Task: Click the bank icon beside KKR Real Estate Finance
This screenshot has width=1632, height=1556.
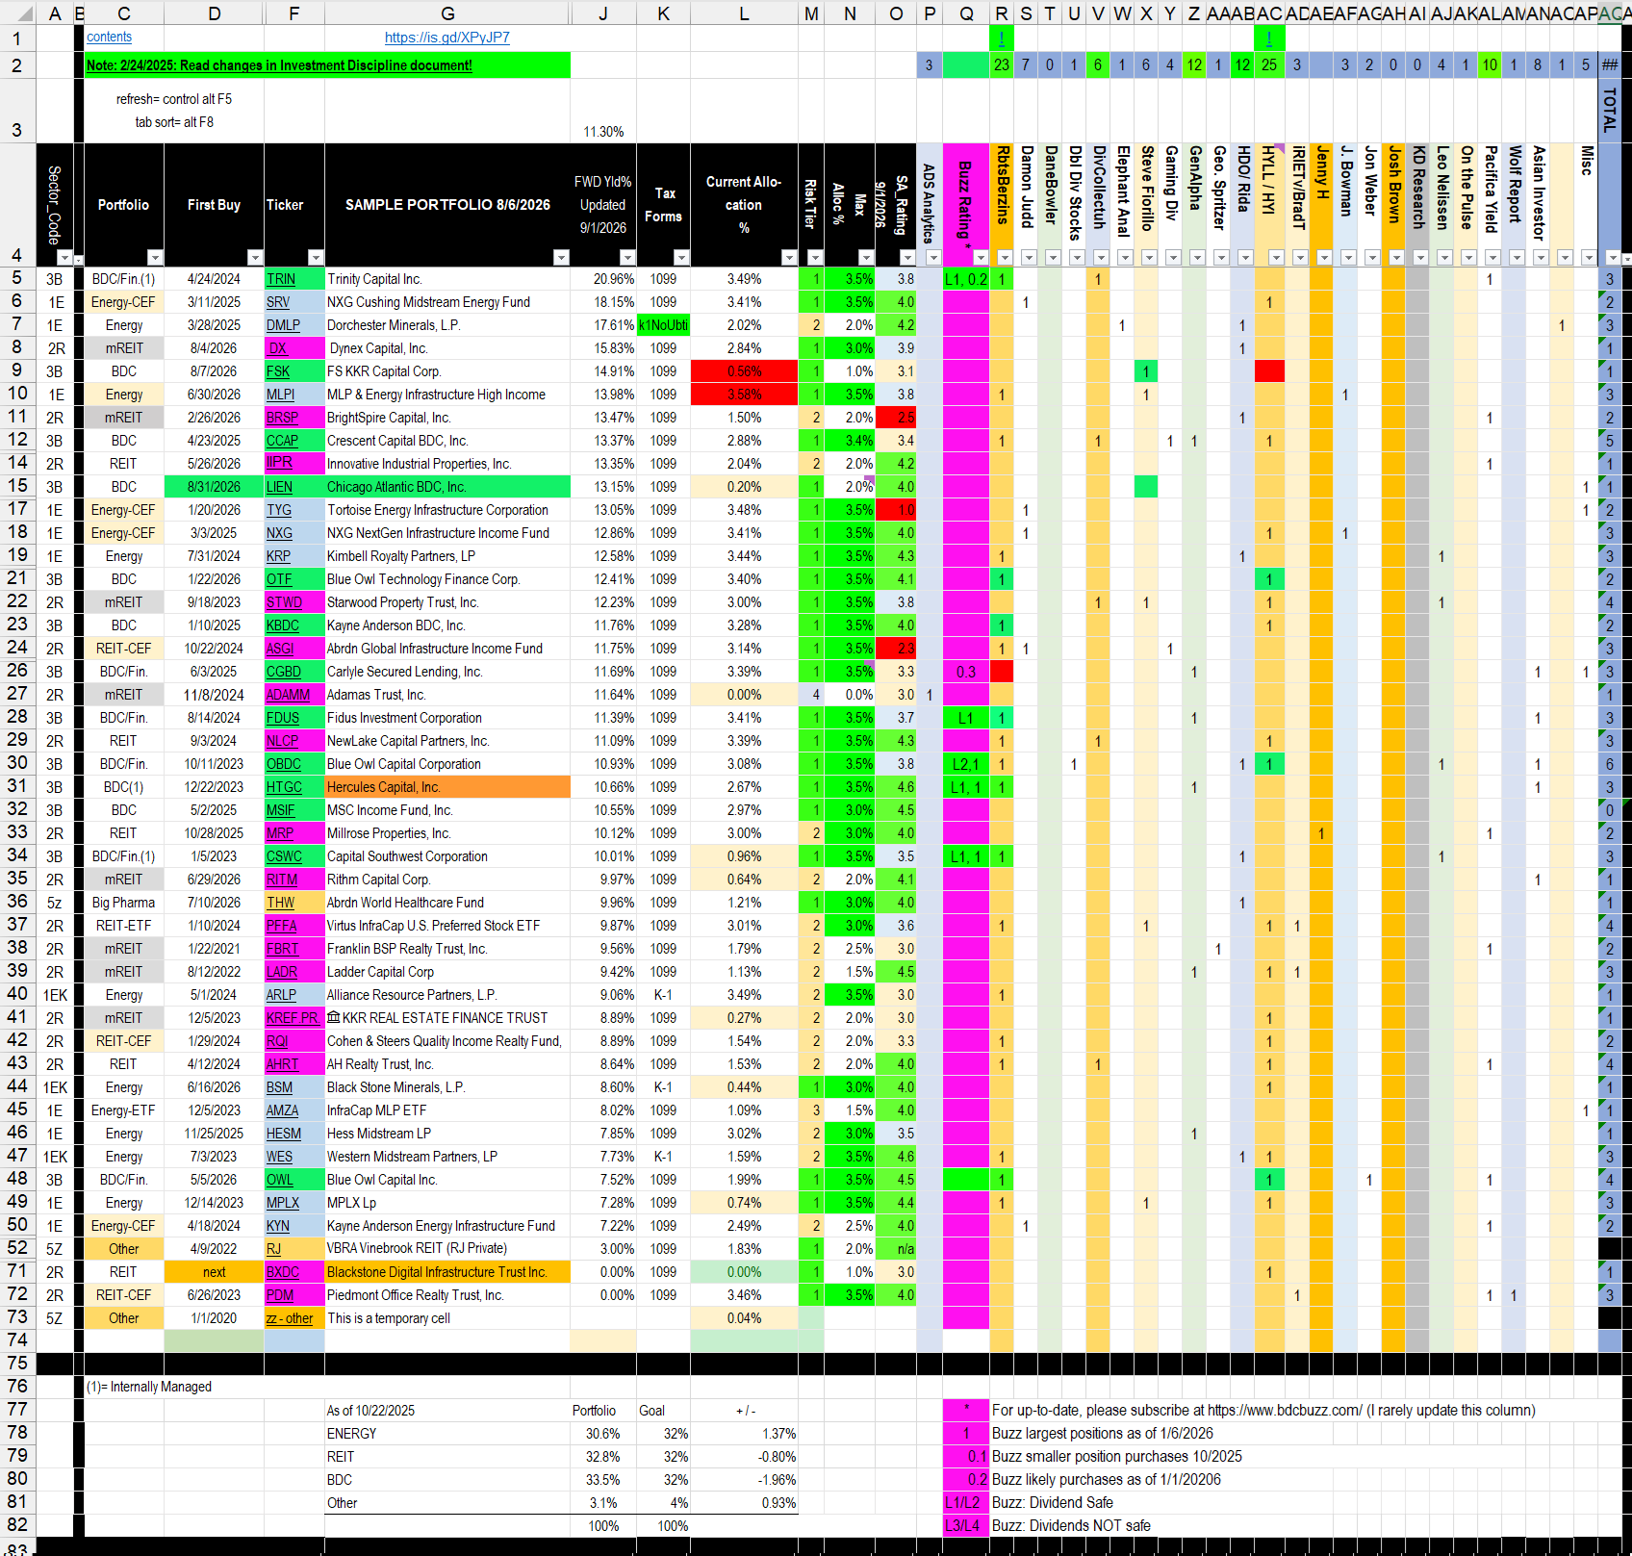Action: click(x=333, y=1017)
